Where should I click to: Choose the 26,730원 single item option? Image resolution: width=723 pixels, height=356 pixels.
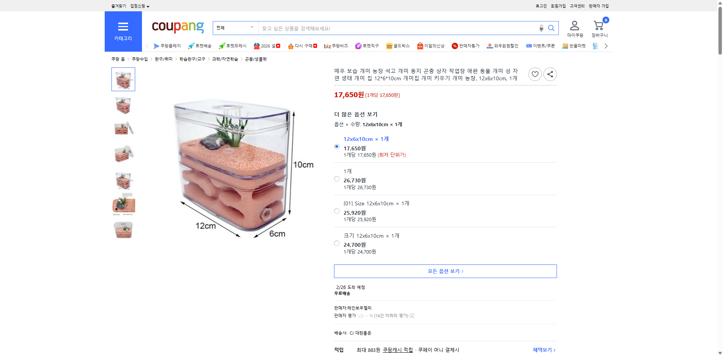pos(336,179)
